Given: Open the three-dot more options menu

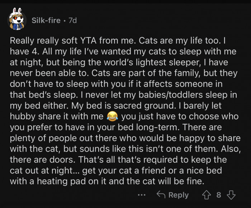Looking at the screenshot, I should (x=142, y=195).
